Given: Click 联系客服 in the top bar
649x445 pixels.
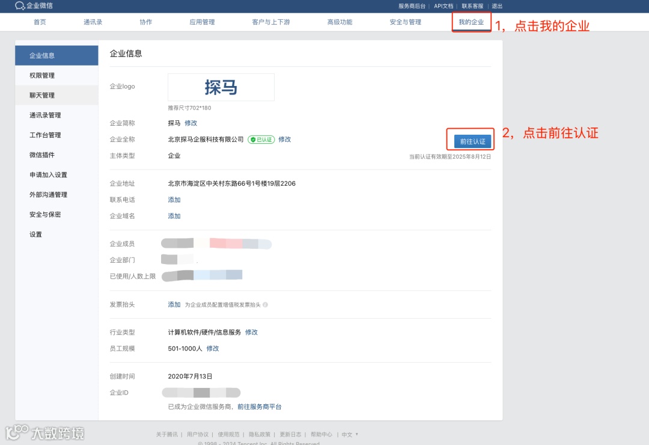Looking at the screenshot, I should (x=473, y=6).
